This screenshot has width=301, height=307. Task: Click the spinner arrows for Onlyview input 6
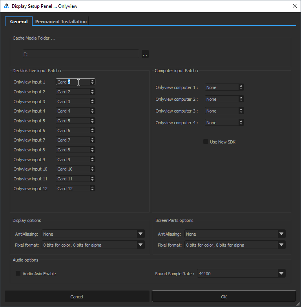[x=92, y=131]
